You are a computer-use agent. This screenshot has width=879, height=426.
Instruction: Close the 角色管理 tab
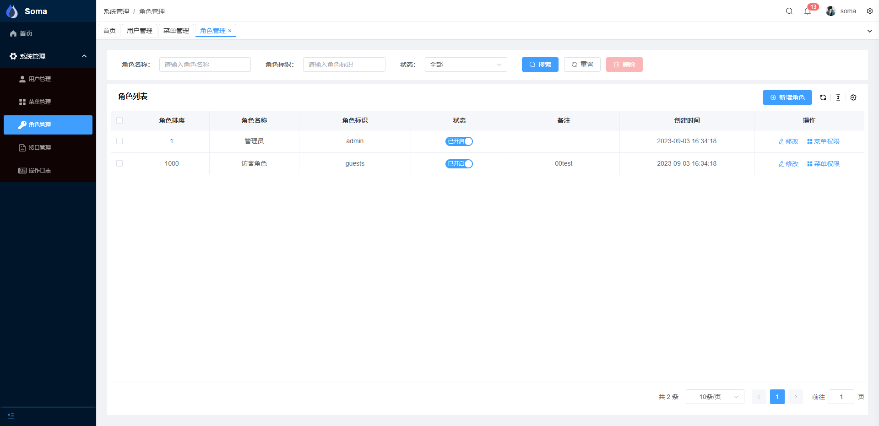point(230,31)
